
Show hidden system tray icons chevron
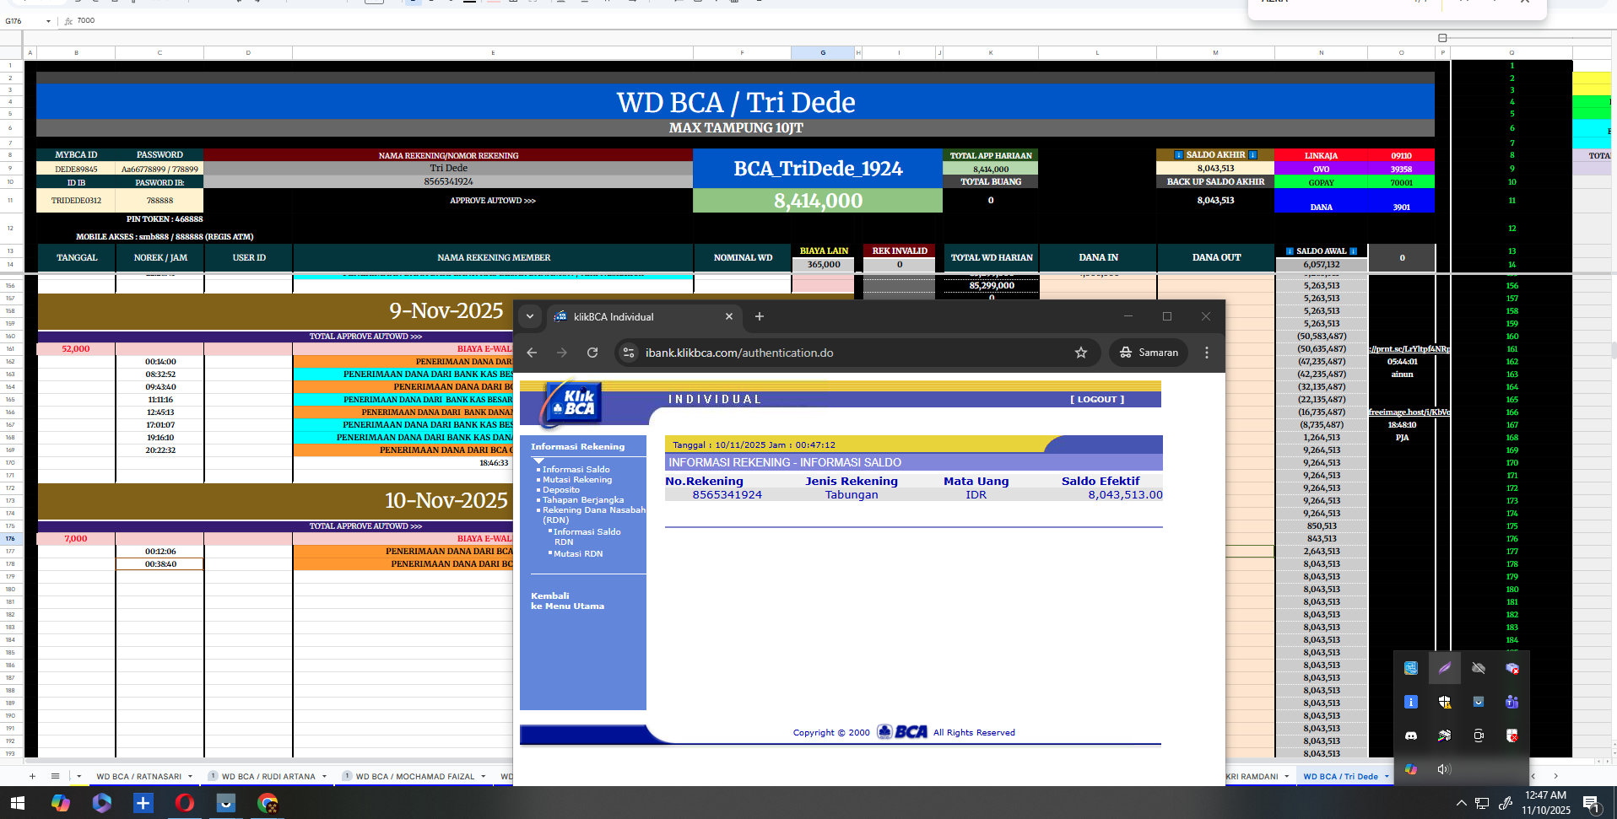(1461, 804)
